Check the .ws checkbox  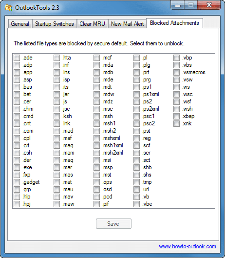176,87
